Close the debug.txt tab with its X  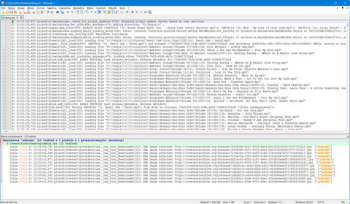pos(21,17)
